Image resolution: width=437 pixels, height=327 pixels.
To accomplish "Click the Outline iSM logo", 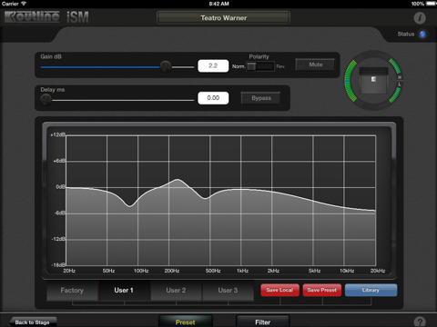I will (x=46, y=16).
